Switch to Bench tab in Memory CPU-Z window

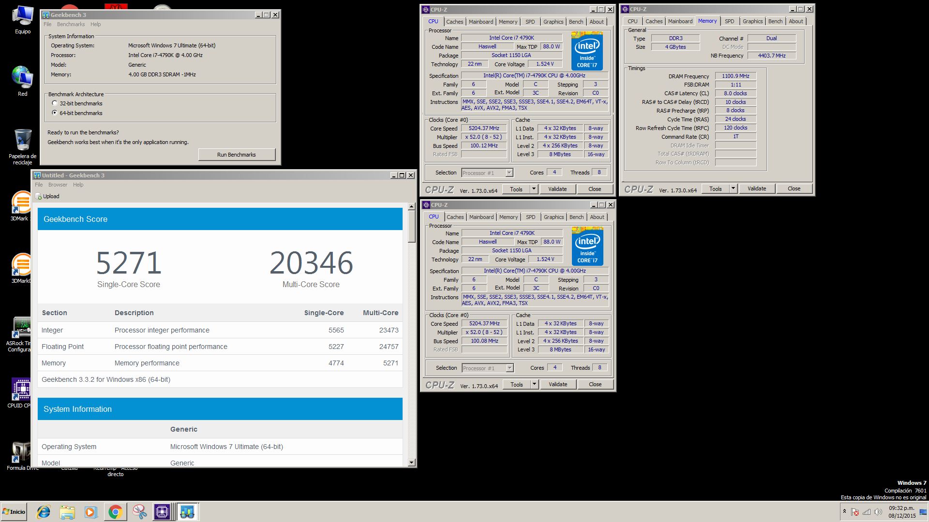click(x=775, y=21)
